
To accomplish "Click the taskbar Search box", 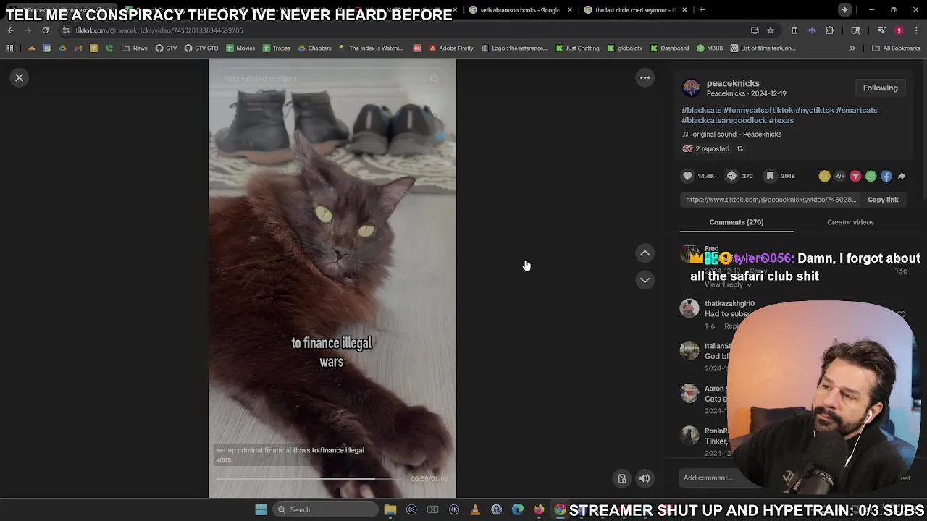I will (326, 509).
